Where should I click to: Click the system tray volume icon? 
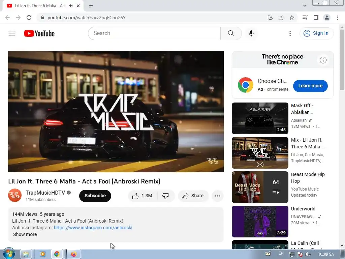(308, 254)
